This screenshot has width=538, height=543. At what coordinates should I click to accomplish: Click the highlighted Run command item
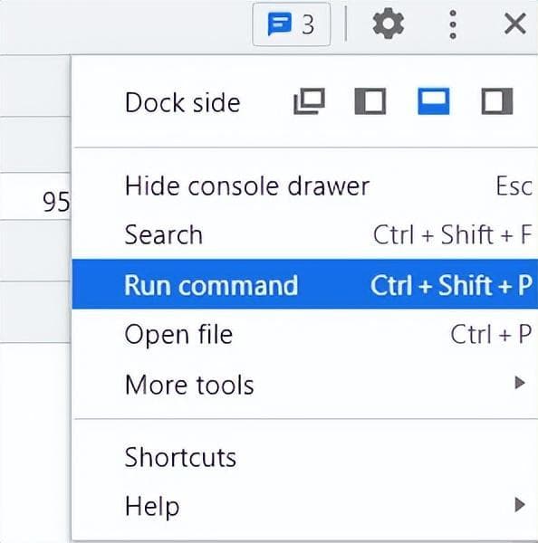click(305, 284)
